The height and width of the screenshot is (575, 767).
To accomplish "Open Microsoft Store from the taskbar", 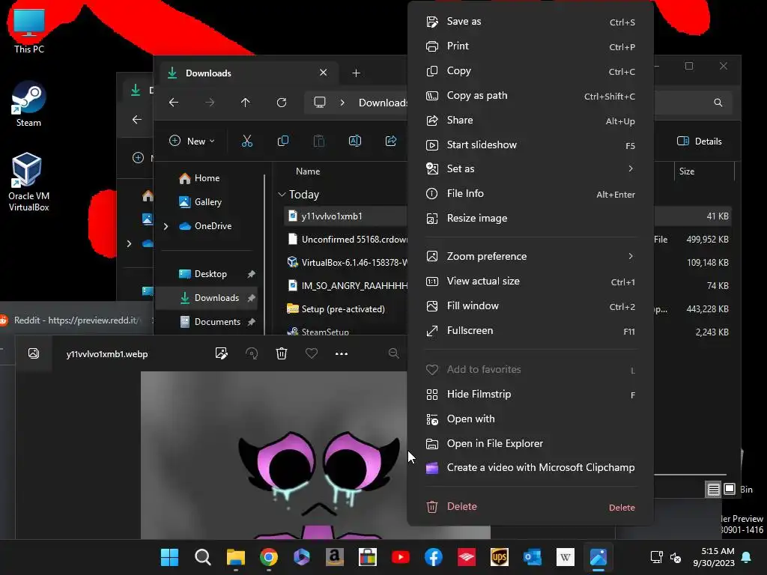I will click(x=367, y=557).
